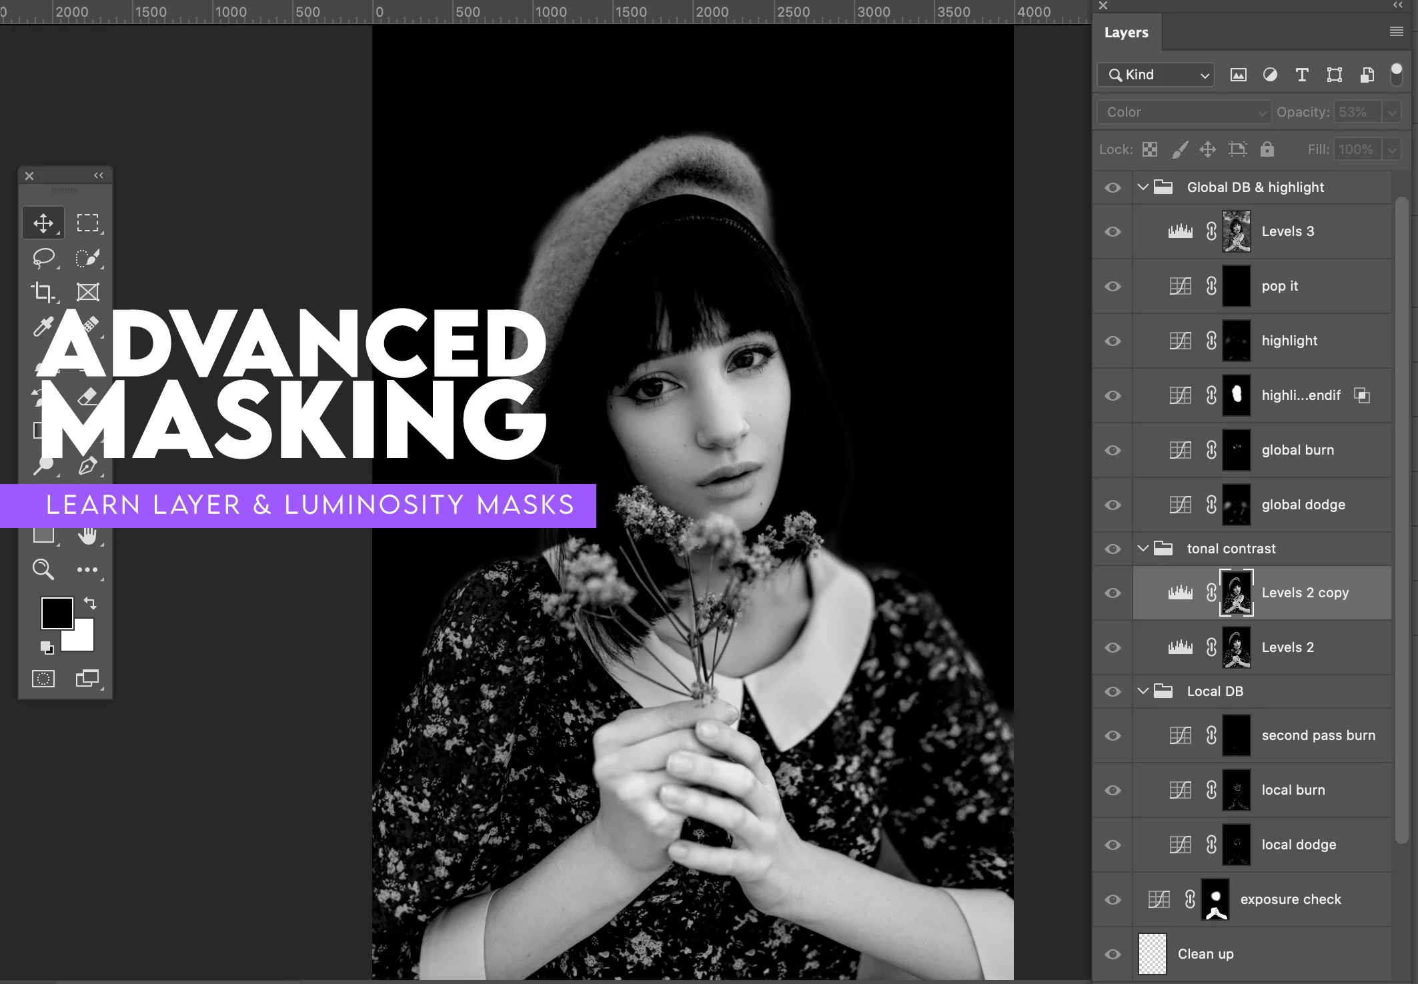
Task: Open the Layers panel hamburger menu
Action: pos(1396,32)
